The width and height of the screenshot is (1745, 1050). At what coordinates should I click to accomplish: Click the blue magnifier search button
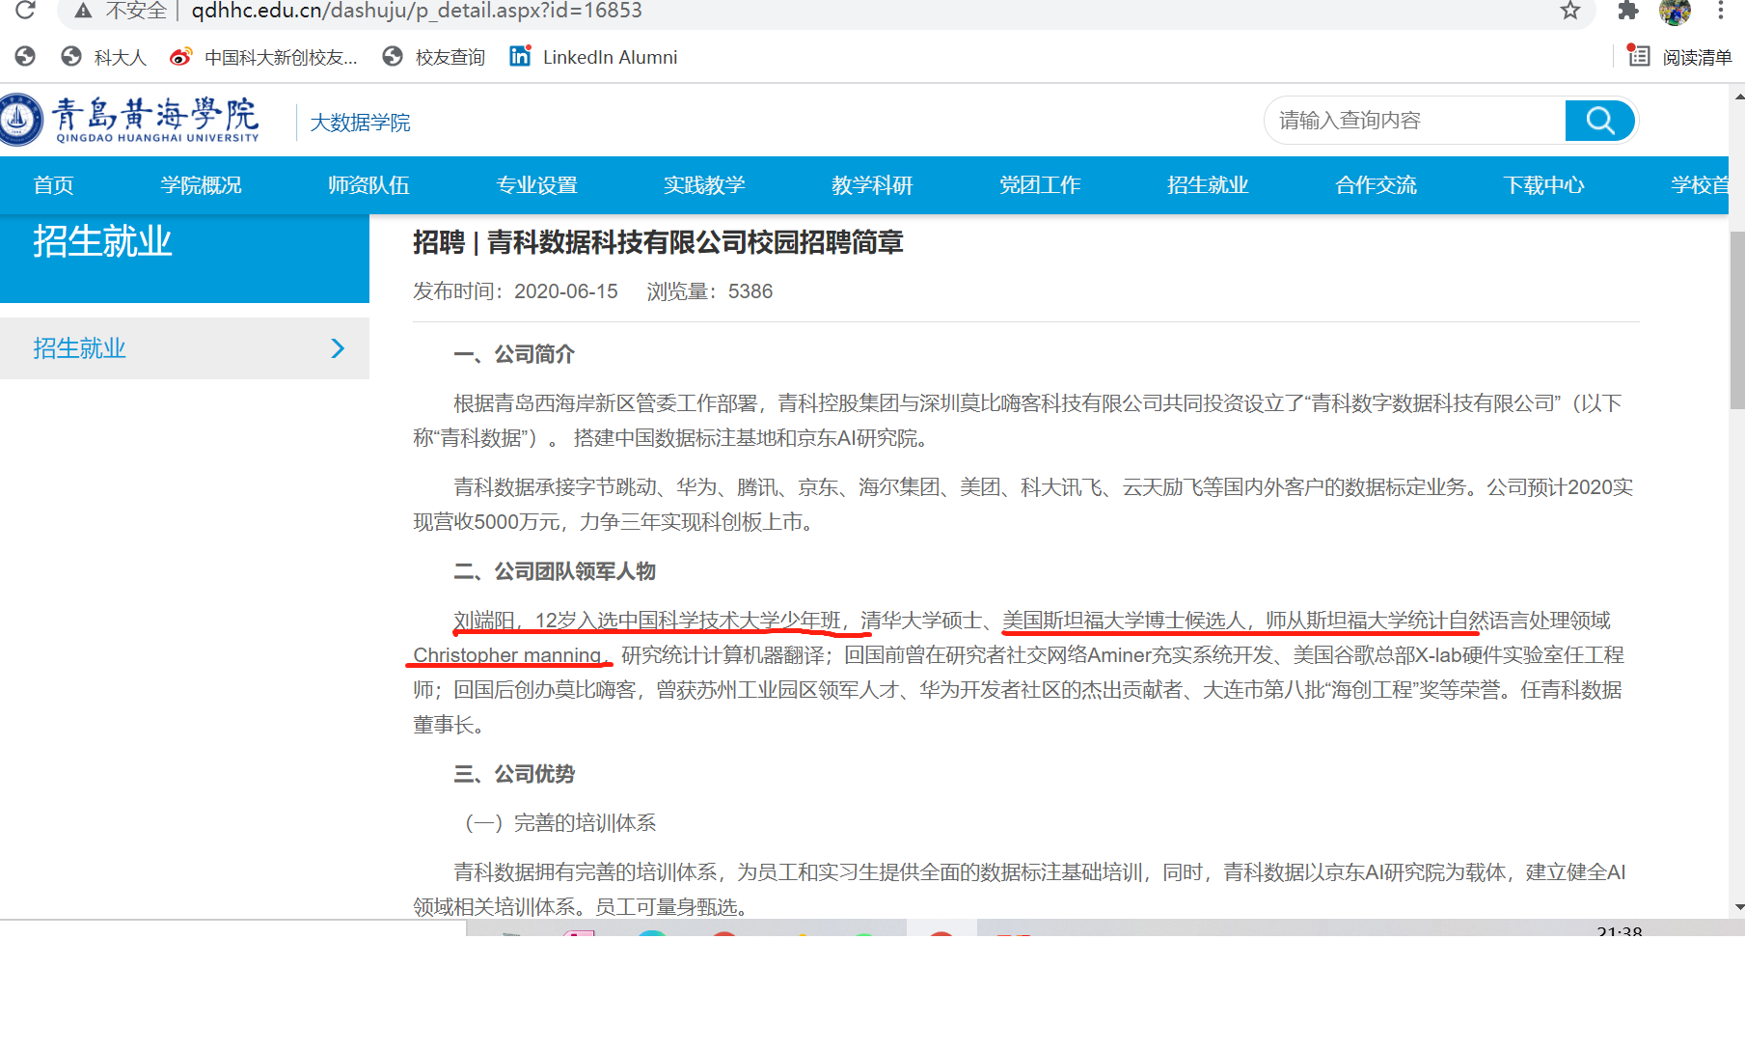(x=1599, y=121)
